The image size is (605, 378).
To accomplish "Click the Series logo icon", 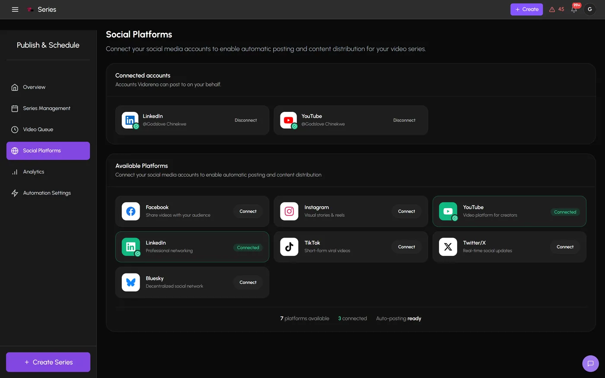I will pos(30,10).
